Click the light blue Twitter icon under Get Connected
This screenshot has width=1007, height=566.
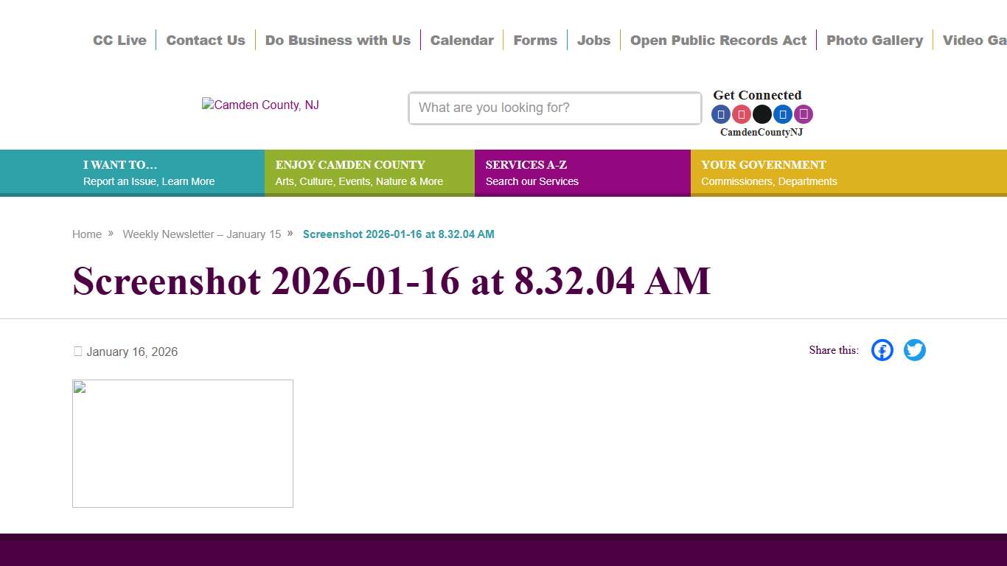coord(782,114)
